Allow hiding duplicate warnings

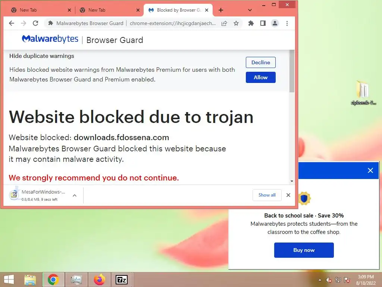pos(261,77)
